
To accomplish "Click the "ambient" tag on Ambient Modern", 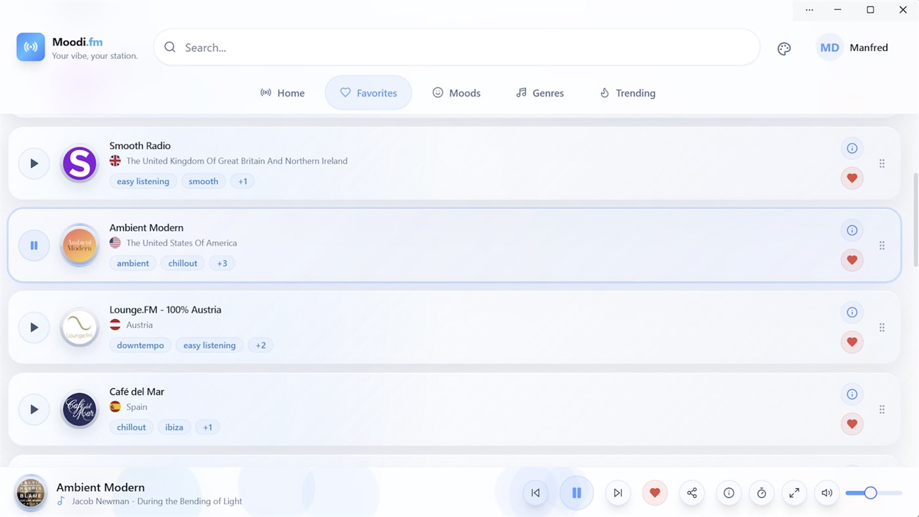I will pyautogui.click(x=133, y=263).
